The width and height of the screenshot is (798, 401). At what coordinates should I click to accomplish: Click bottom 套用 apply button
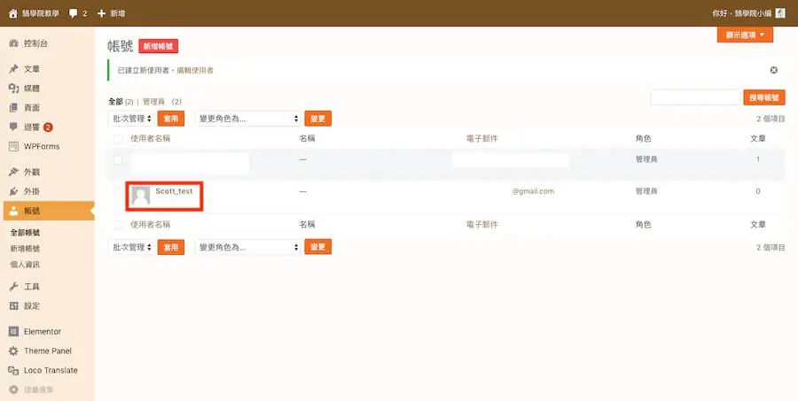tap(171, 247)
